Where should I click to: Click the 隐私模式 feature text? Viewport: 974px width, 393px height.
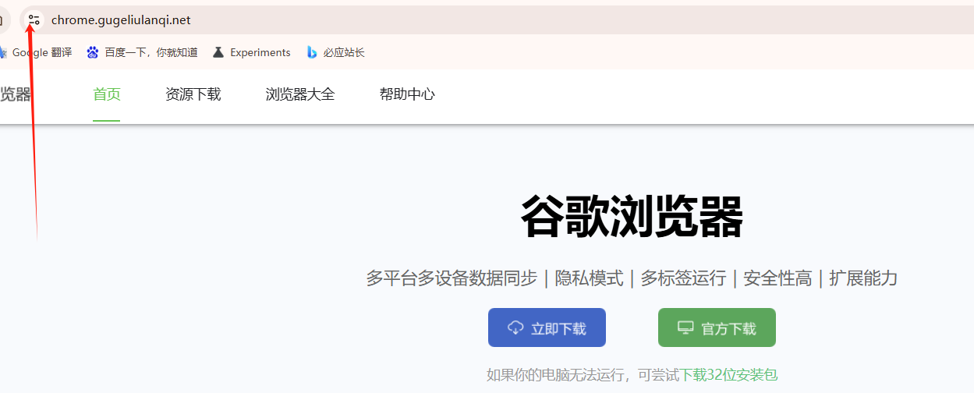(x=589, y=278)
